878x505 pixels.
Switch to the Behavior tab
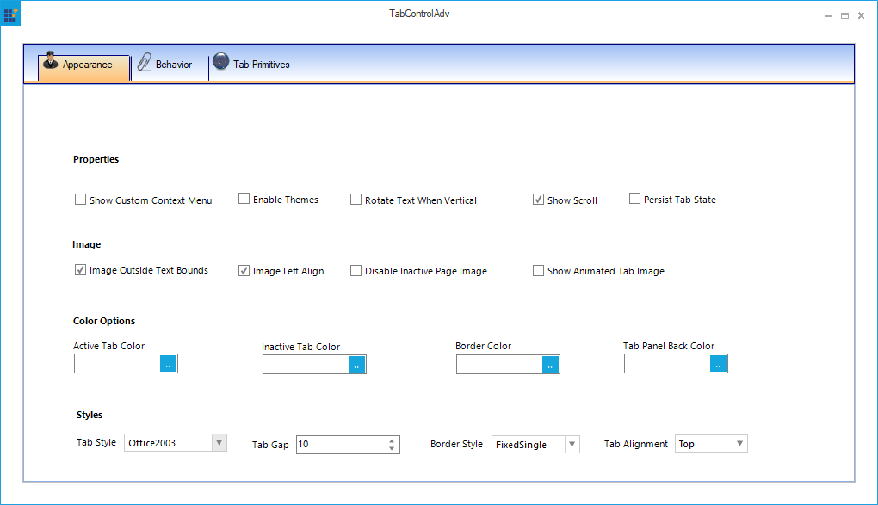(172, 63)
